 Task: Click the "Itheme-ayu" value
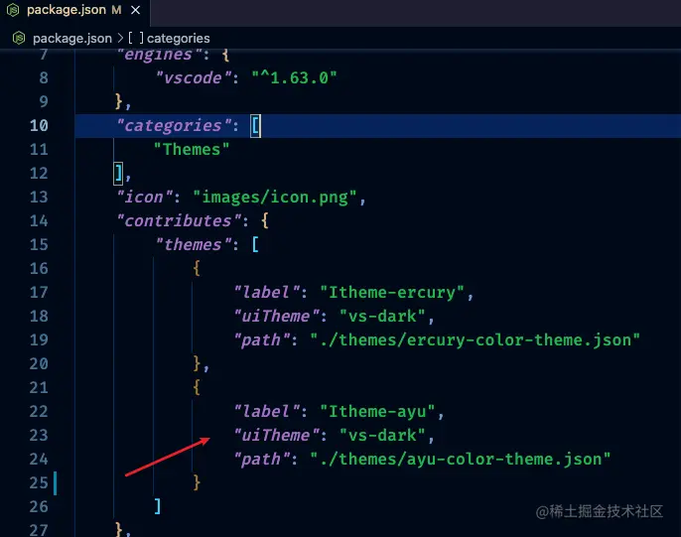tap(377, 411)
